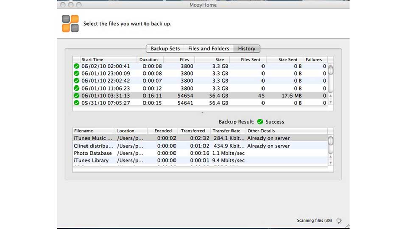The height and width of the screenshot is (229, 407).
Task: Click green status icon for 06/01/10 11:06:23
Action: (77, 88)
